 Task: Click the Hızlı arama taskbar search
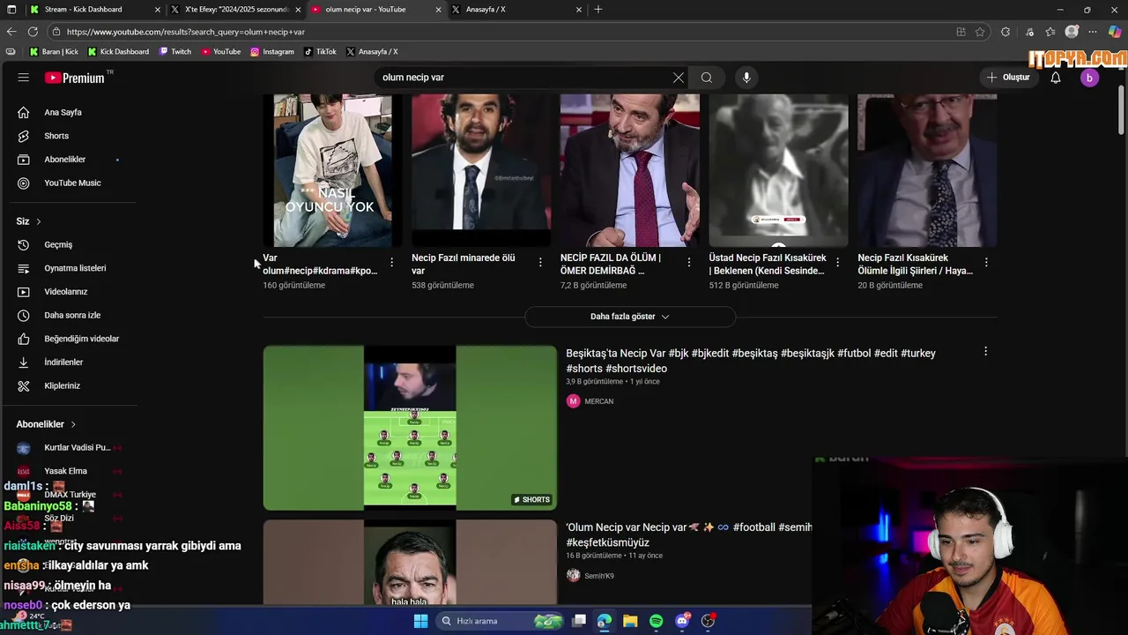pos(500,621)
